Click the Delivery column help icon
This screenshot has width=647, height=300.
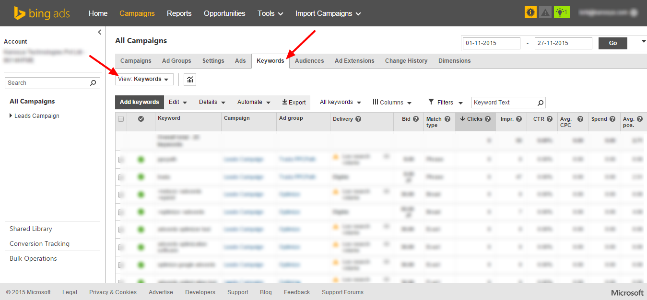pos(358,119)
